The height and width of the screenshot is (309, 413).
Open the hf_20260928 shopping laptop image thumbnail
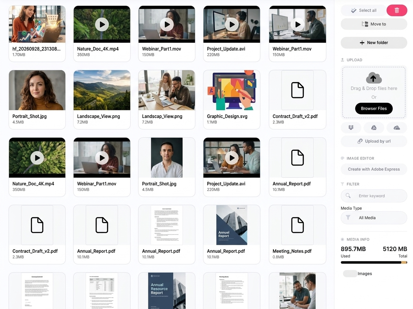(x=37, y=24)
